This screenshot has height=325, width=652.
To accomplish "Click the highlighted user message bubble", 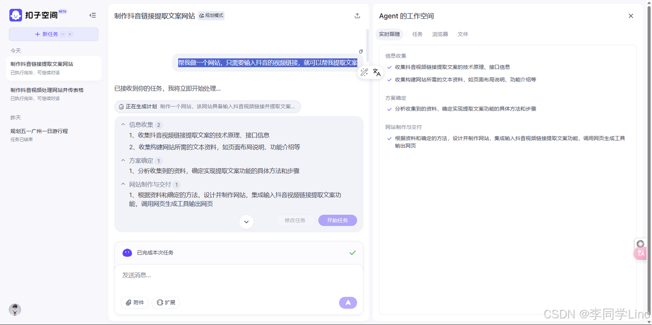I will coord(267,63).
